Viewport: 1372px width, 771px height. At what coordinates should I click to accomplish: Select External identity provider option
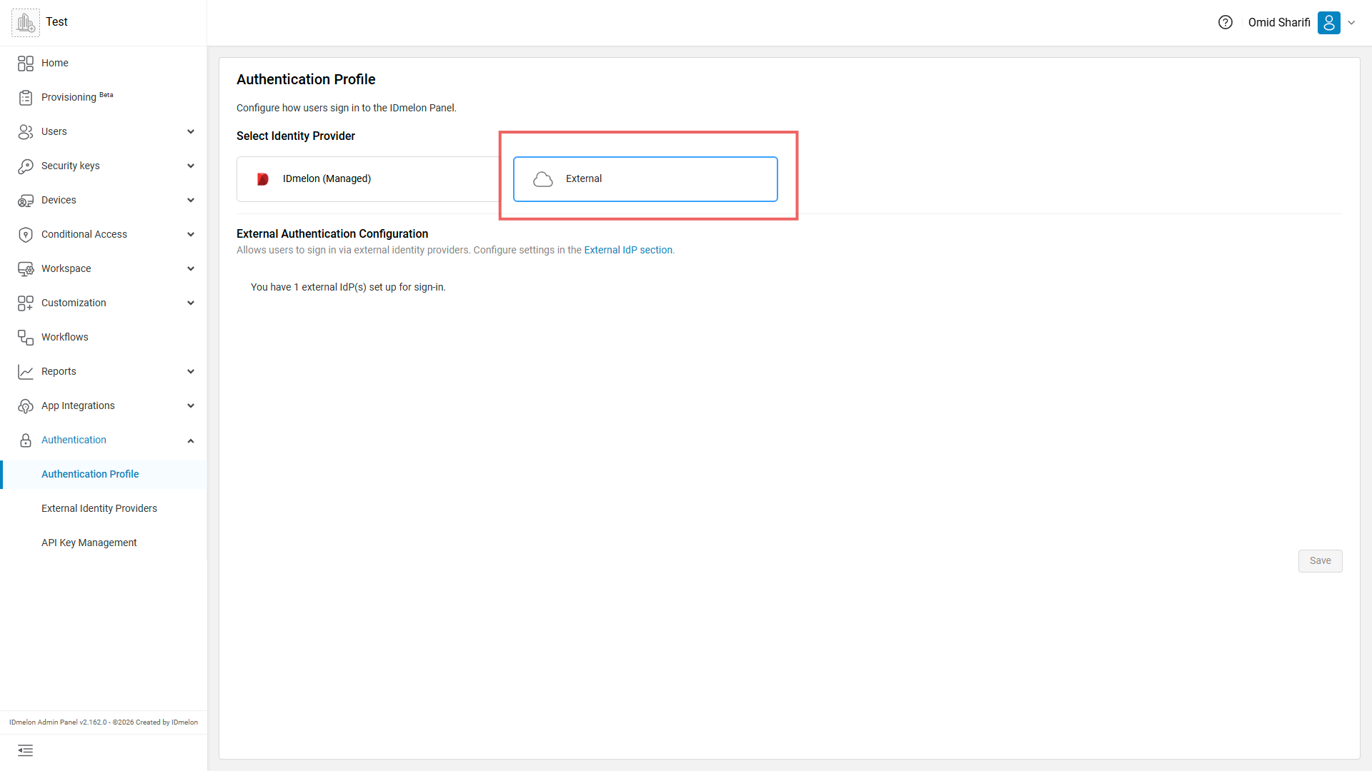[645, 179]
